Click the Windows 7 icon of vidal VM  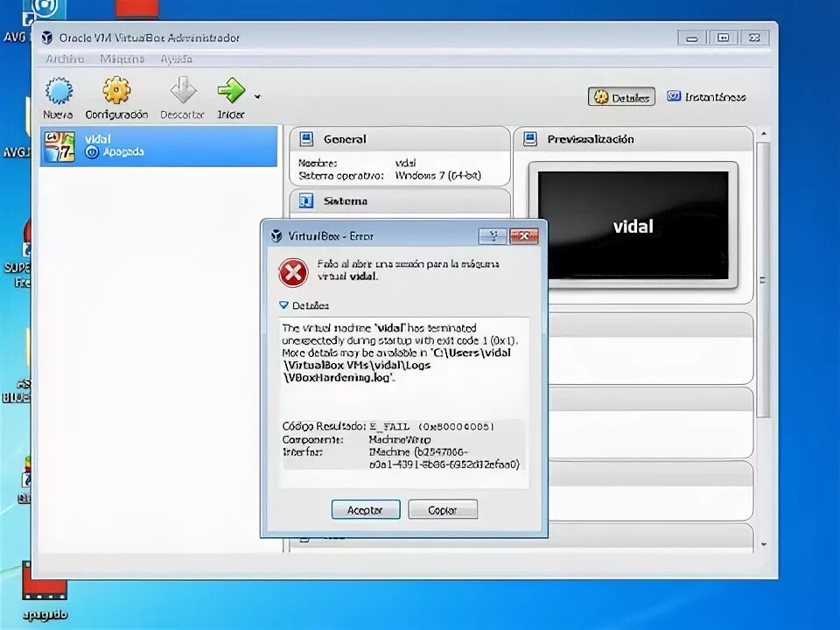pyautogui.click(x=59, y=146)
